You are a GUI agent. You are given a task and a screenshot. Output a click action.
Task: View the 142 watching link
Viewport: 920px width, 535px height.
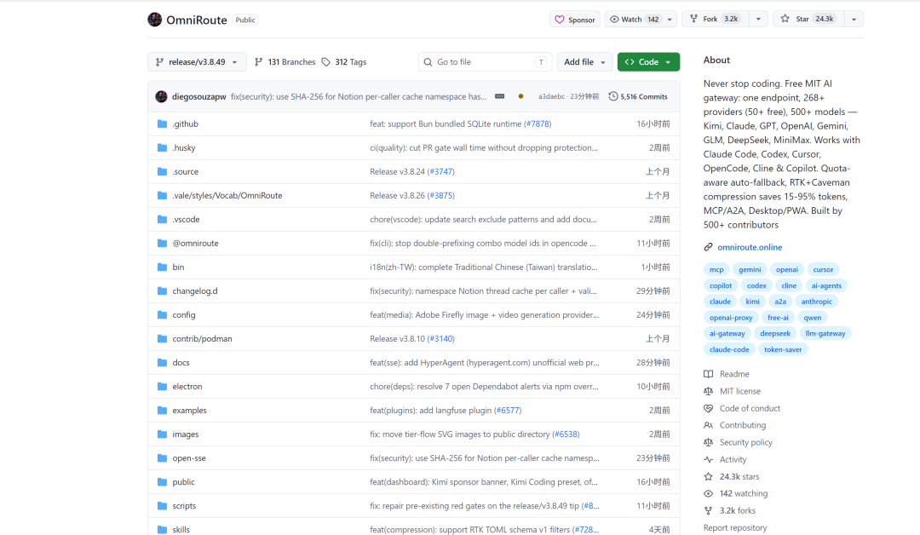click(x=744, y=493)
